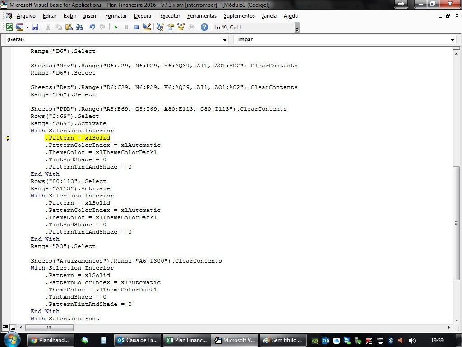Click yellow execution arrow in margin

pos(7,138)
